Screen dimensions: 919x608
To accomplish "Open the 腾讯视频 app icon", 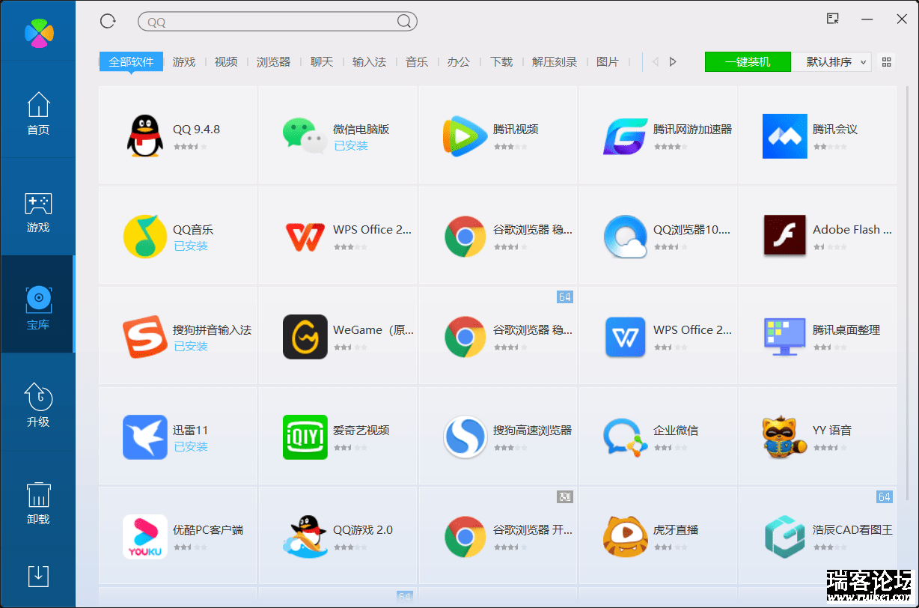I will (465, 136).
